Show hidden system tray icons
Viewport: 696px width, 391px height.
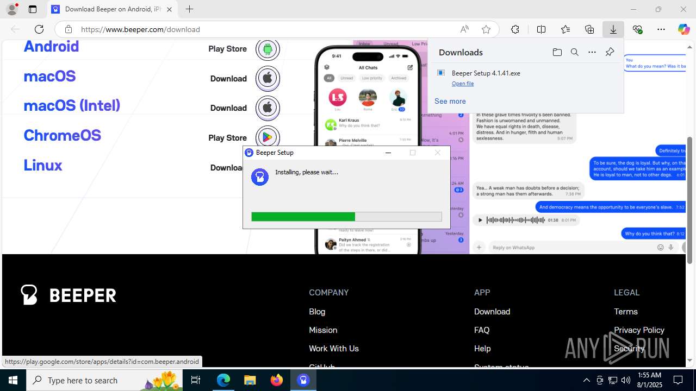586,380
